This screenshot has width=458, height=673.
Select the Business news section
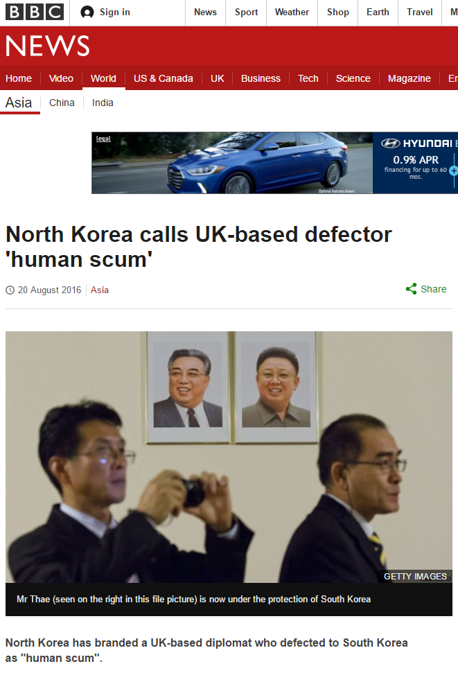click(261, 78)
